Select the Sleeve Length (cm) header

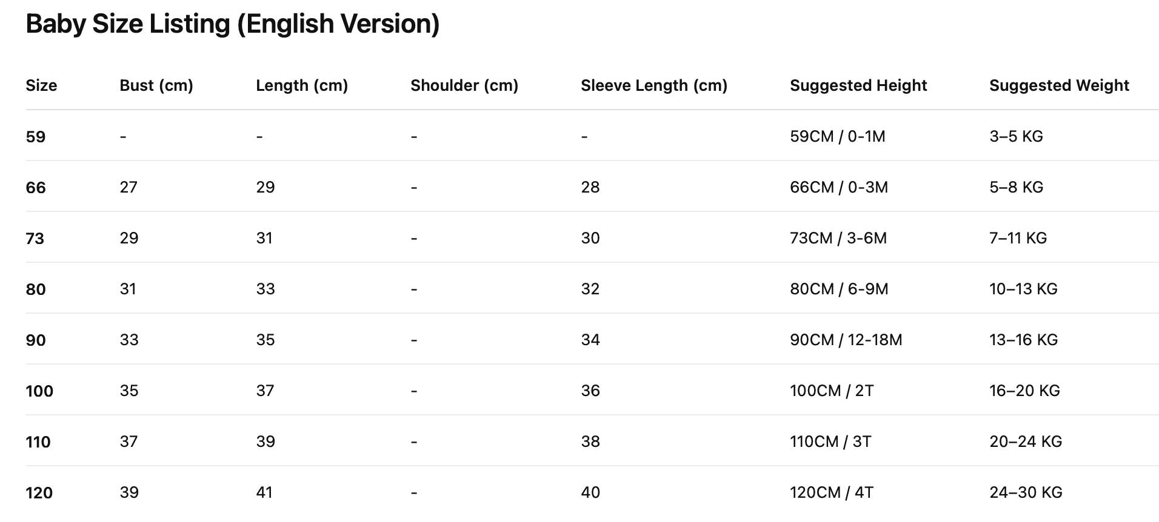[x=653, y=85]
